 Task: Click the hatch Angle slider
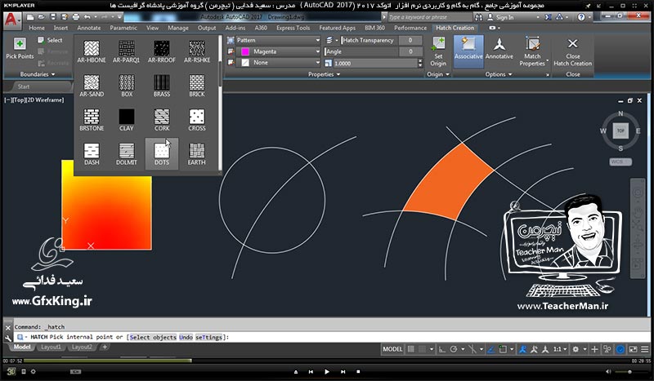click(361, 51)
